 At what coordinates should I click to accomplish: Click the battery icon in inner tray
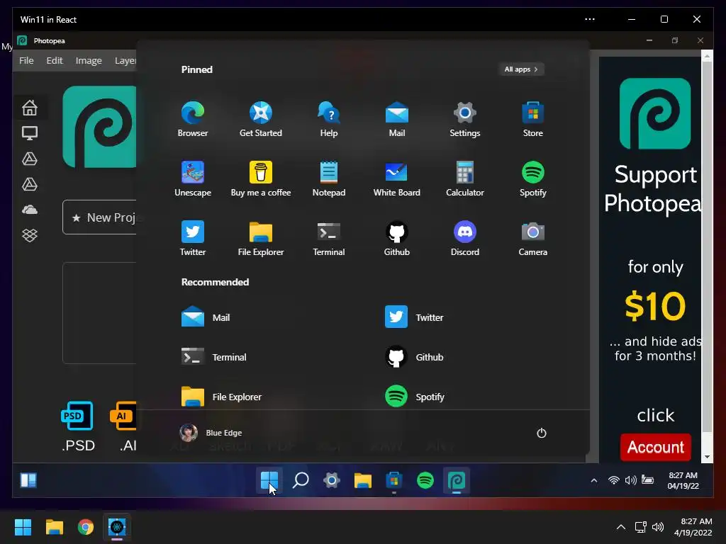647,480
